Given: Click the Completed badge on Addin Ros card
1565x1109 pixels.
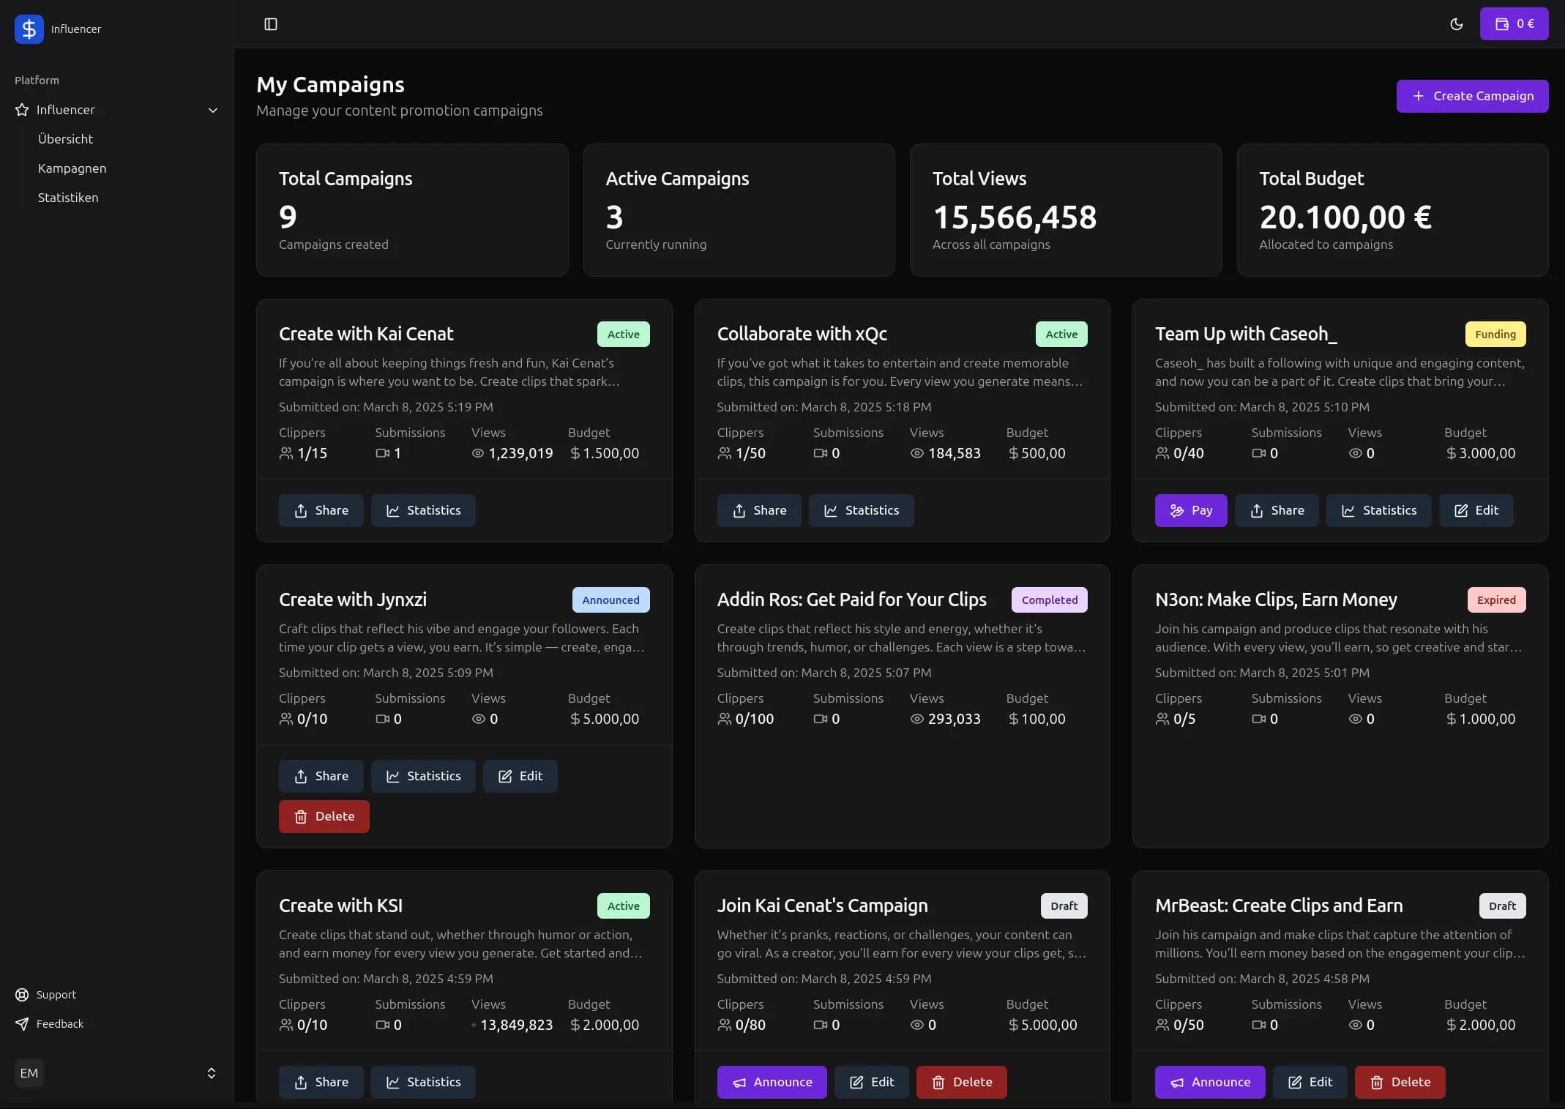Looking at the screenshot, I should pos(1050,600).
